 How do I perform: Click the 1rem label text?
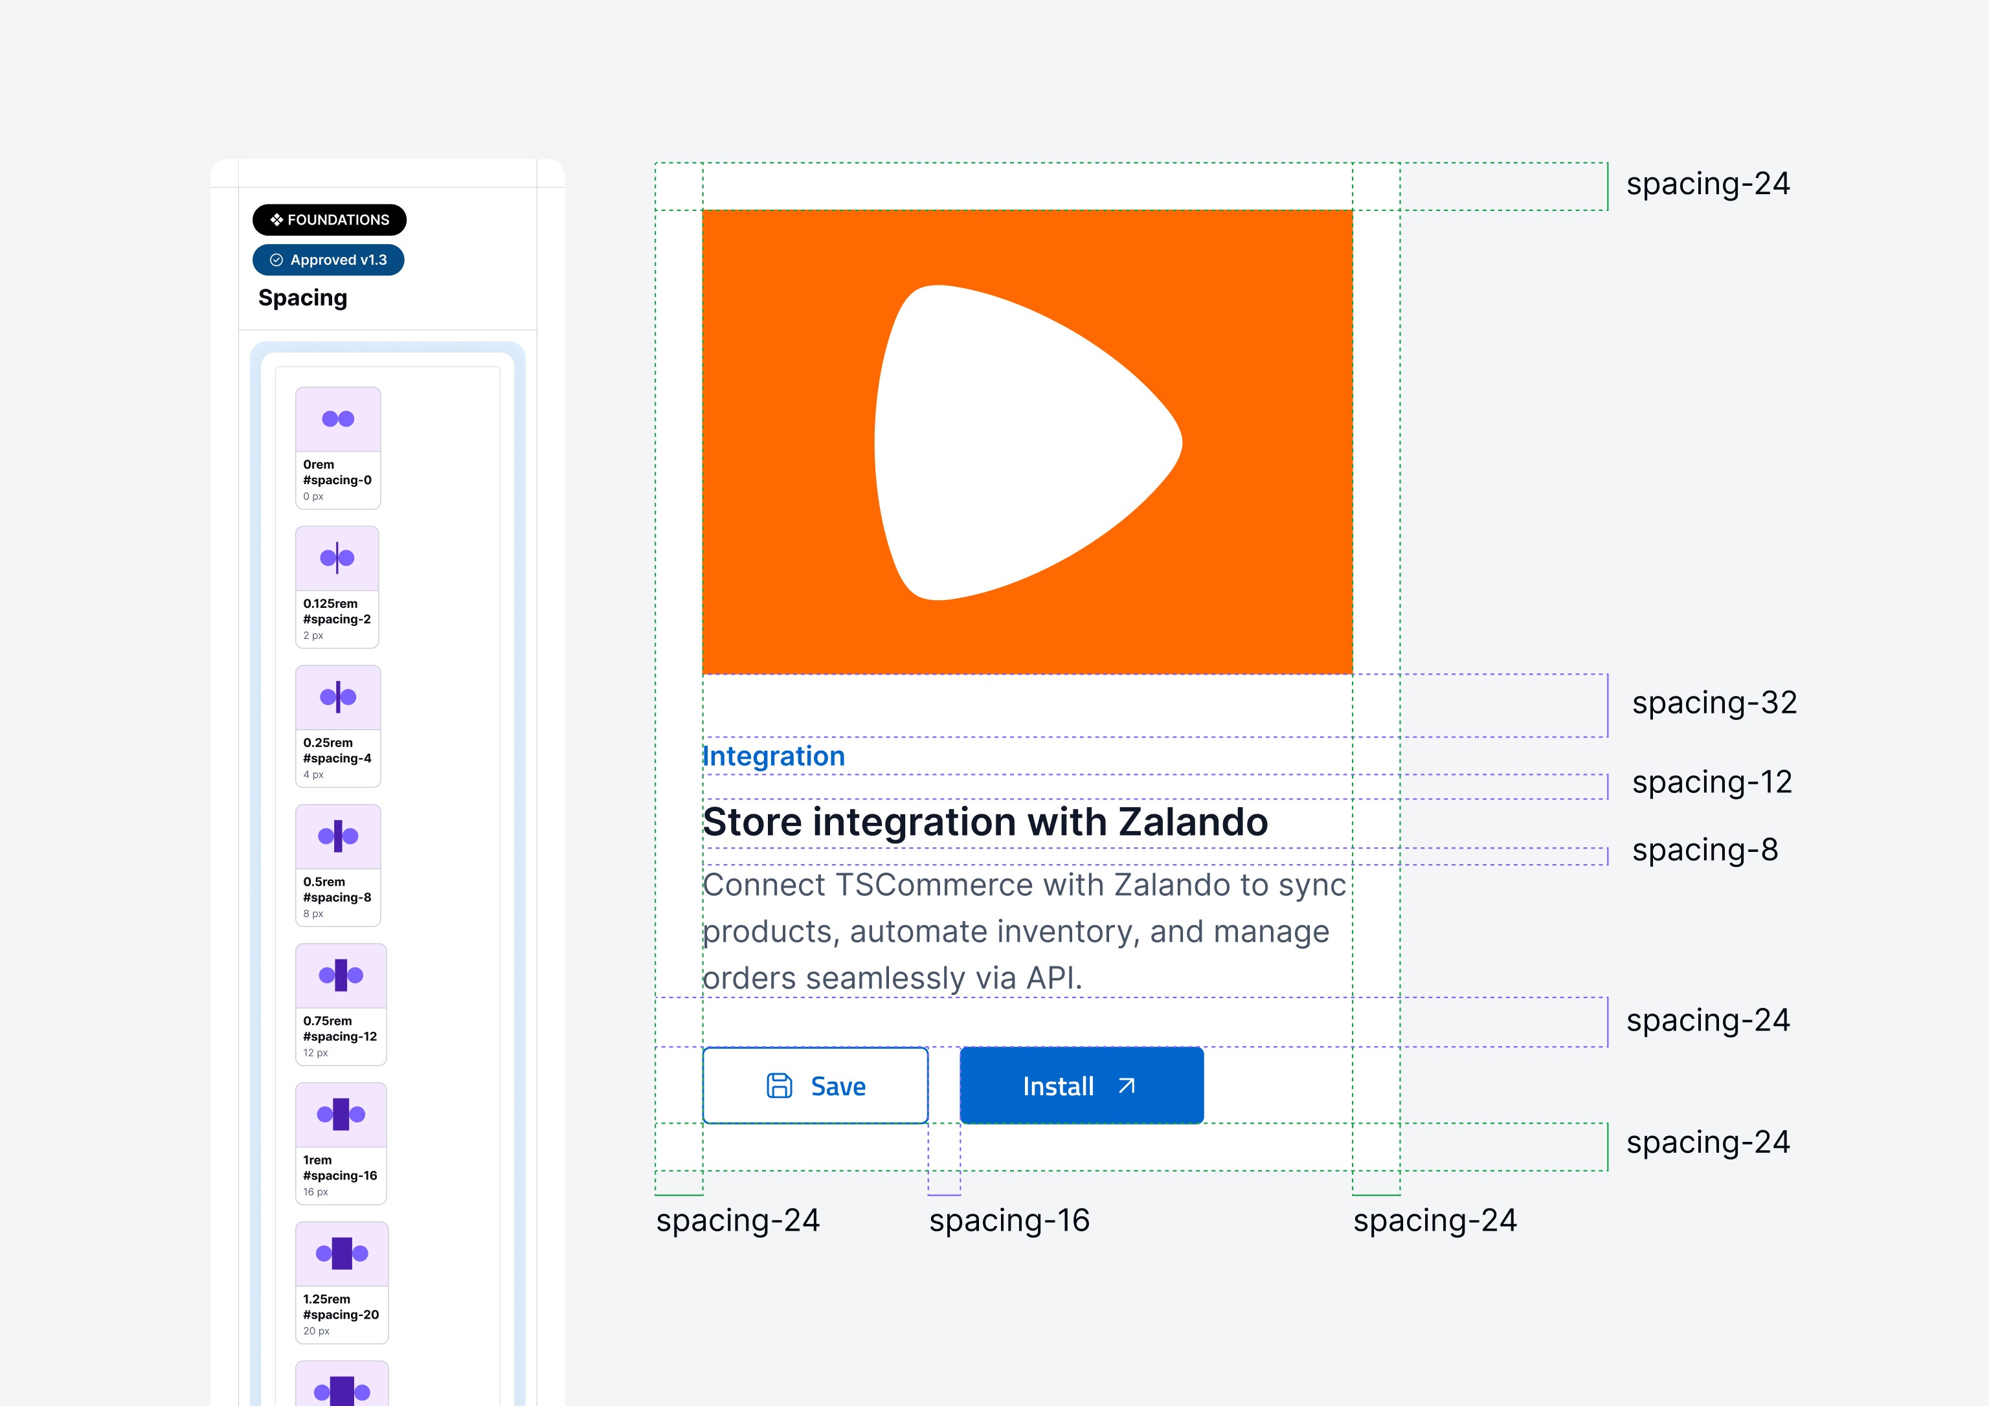(x=317, y=1160)
